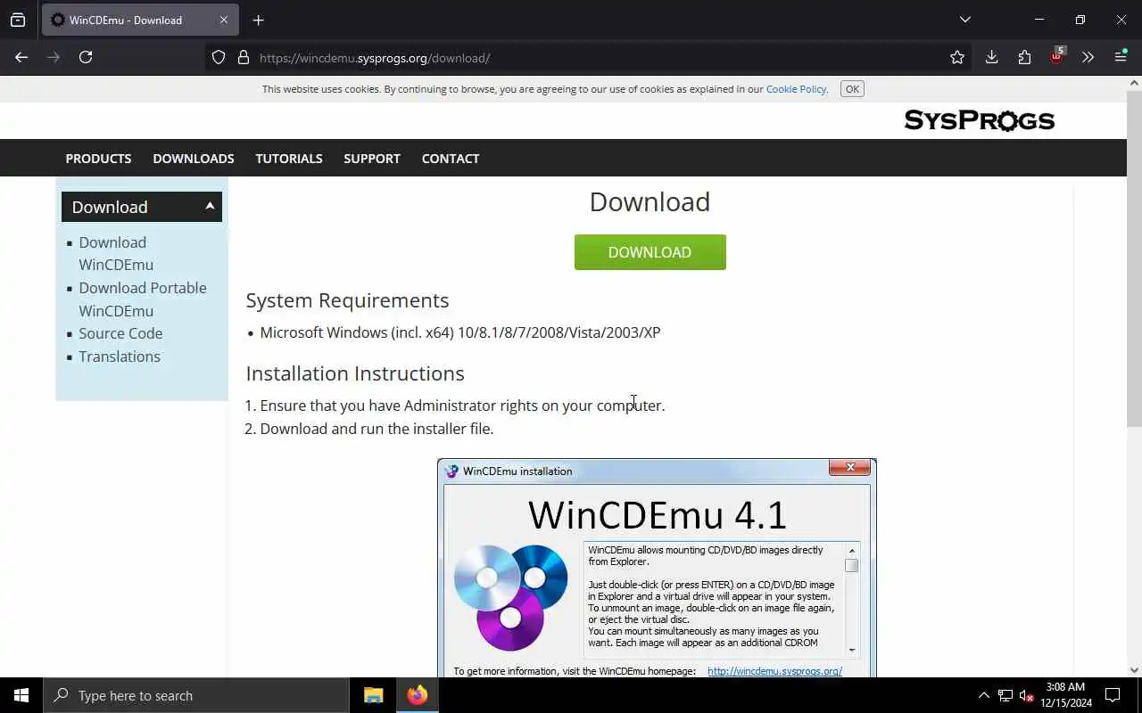This screenshot has width=1142, height=713.
Task: Open Download WinCDEmu sidebar link
Action: click(x=116, y=253)
